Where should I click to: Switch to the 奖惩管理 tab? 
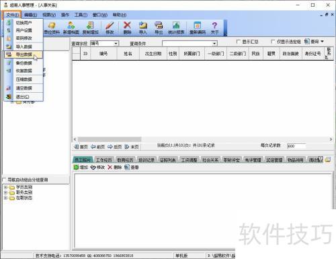click(x=274, y=160)
